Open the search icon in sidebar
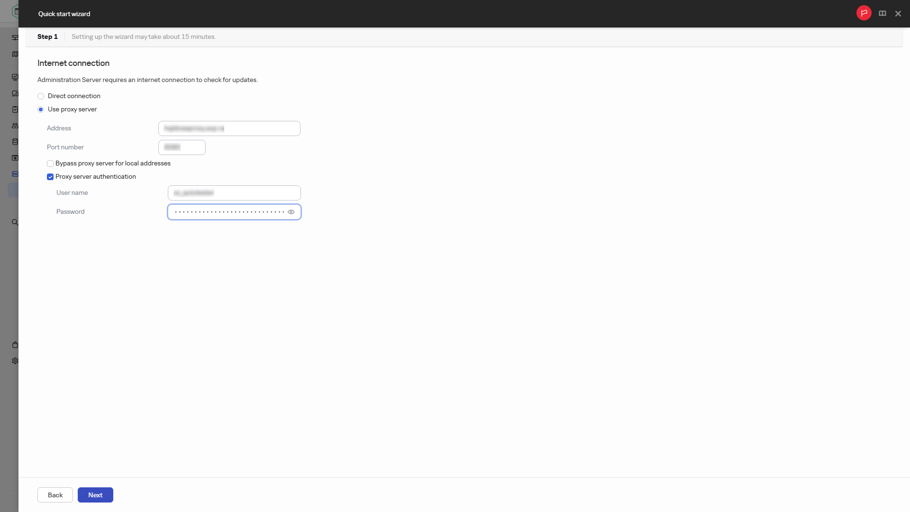The height and width of the screenshot is (512, 910). (15, 222)
